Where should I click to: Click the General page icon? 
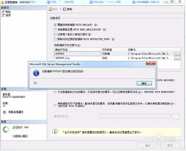[3, 12]
